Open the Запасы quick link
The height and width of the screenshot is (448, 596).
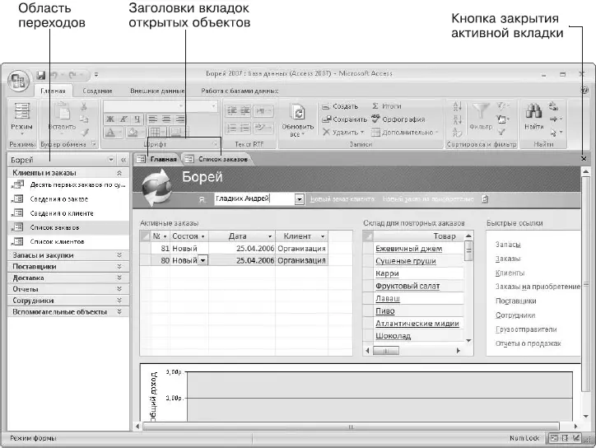(x=508, y=245)
